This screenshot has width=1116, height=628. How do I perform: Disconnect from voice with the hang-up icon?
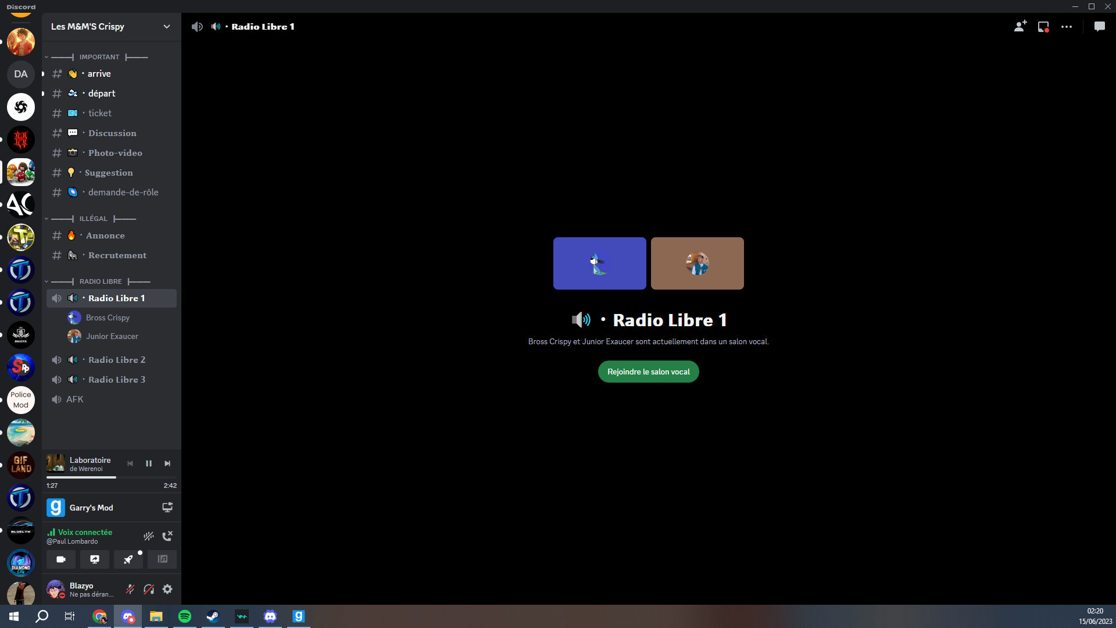[167, 536]
